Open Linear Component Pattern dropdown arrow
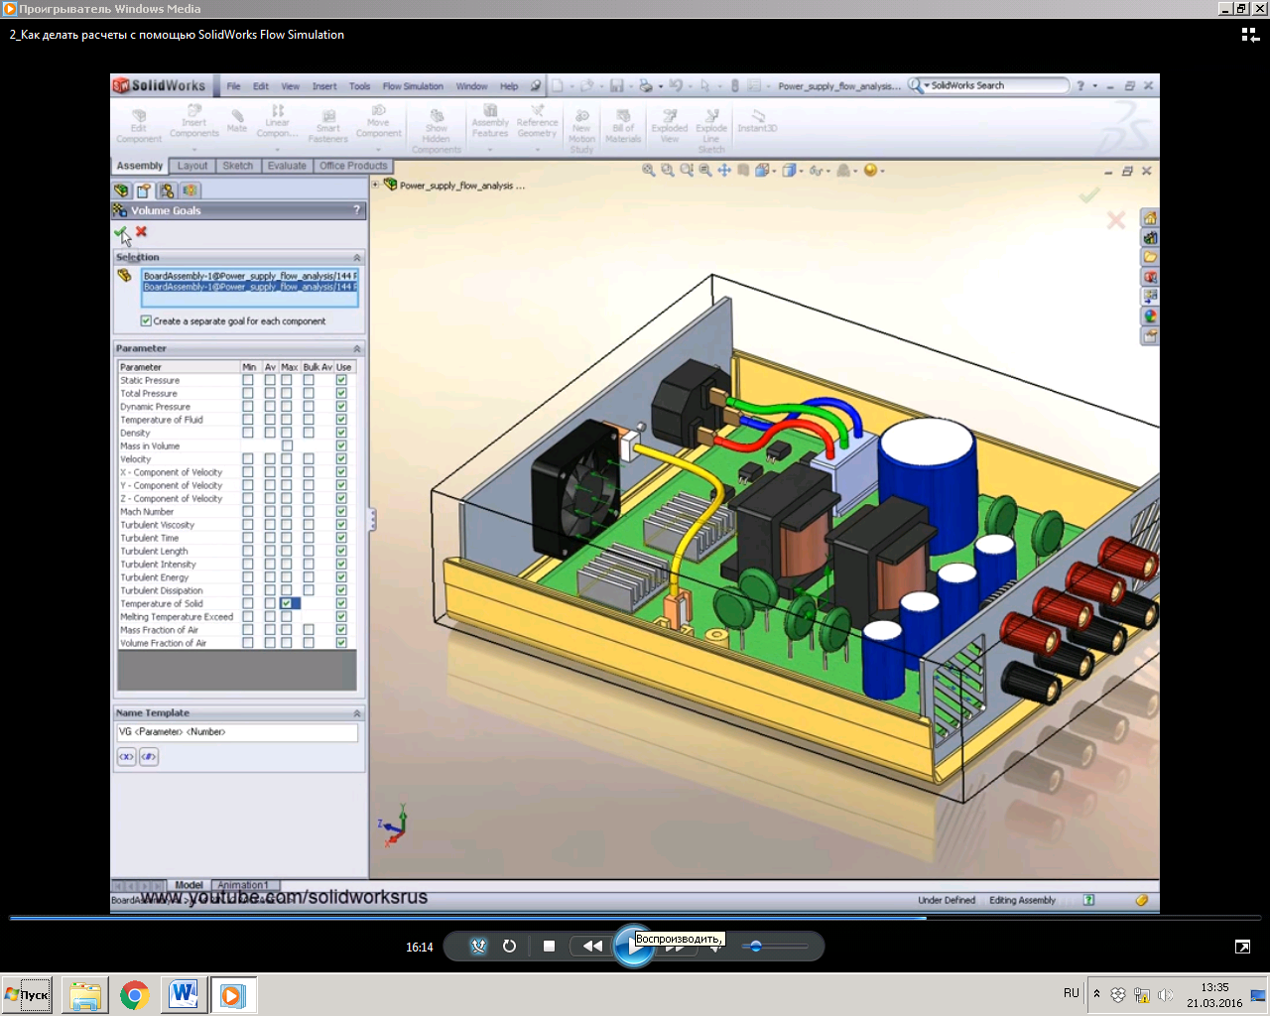Viewport: 1270px width, 1016px height. 277,148
